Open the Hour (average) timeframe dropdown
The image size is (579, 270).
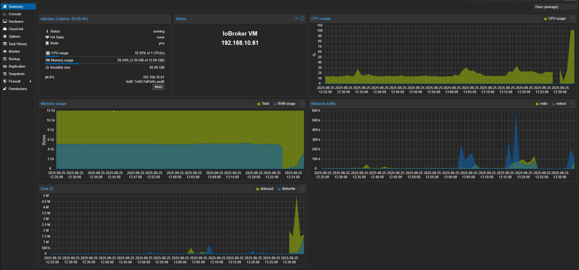coord(555,7)
